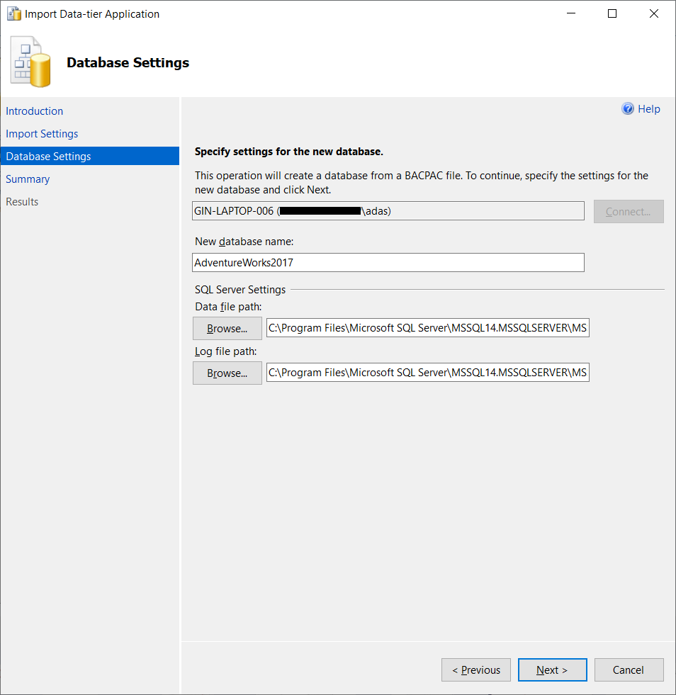676x695 pixels.
Task: Browse for the log file path
Action: 227,372
